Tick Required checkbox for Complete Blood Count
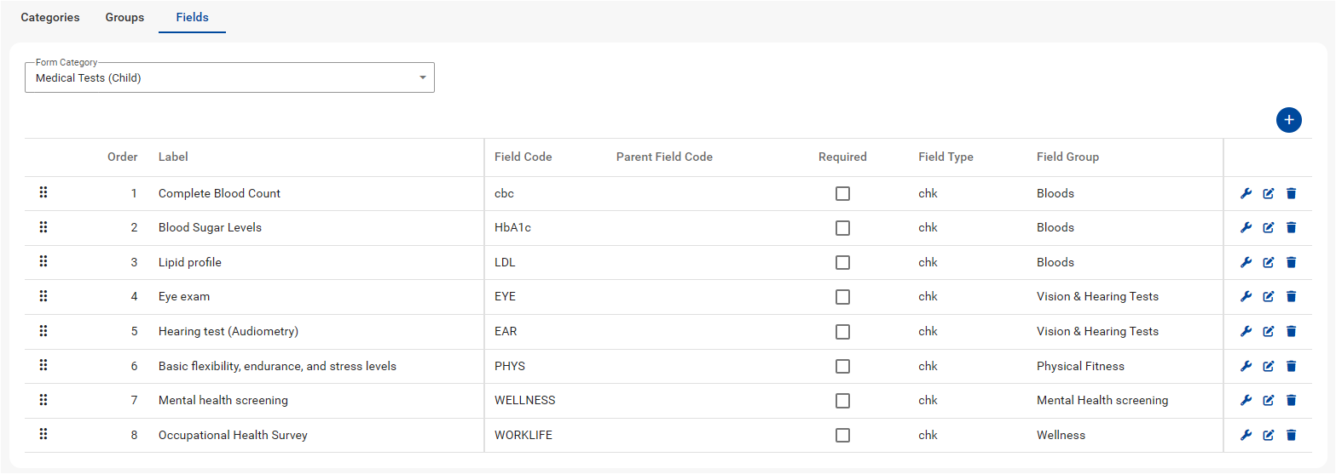The width and height of the screenshot is (1336, 474). (842, 193)
